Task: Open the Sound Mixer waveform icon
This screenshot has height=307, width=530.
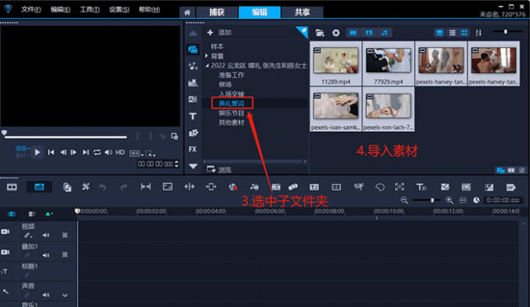Action: tap(254, 187)
